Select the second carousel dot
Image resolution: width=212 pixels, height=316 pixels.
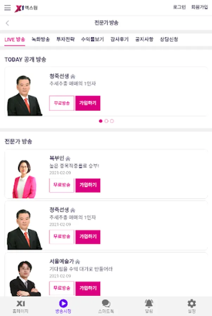pos(107,121)
